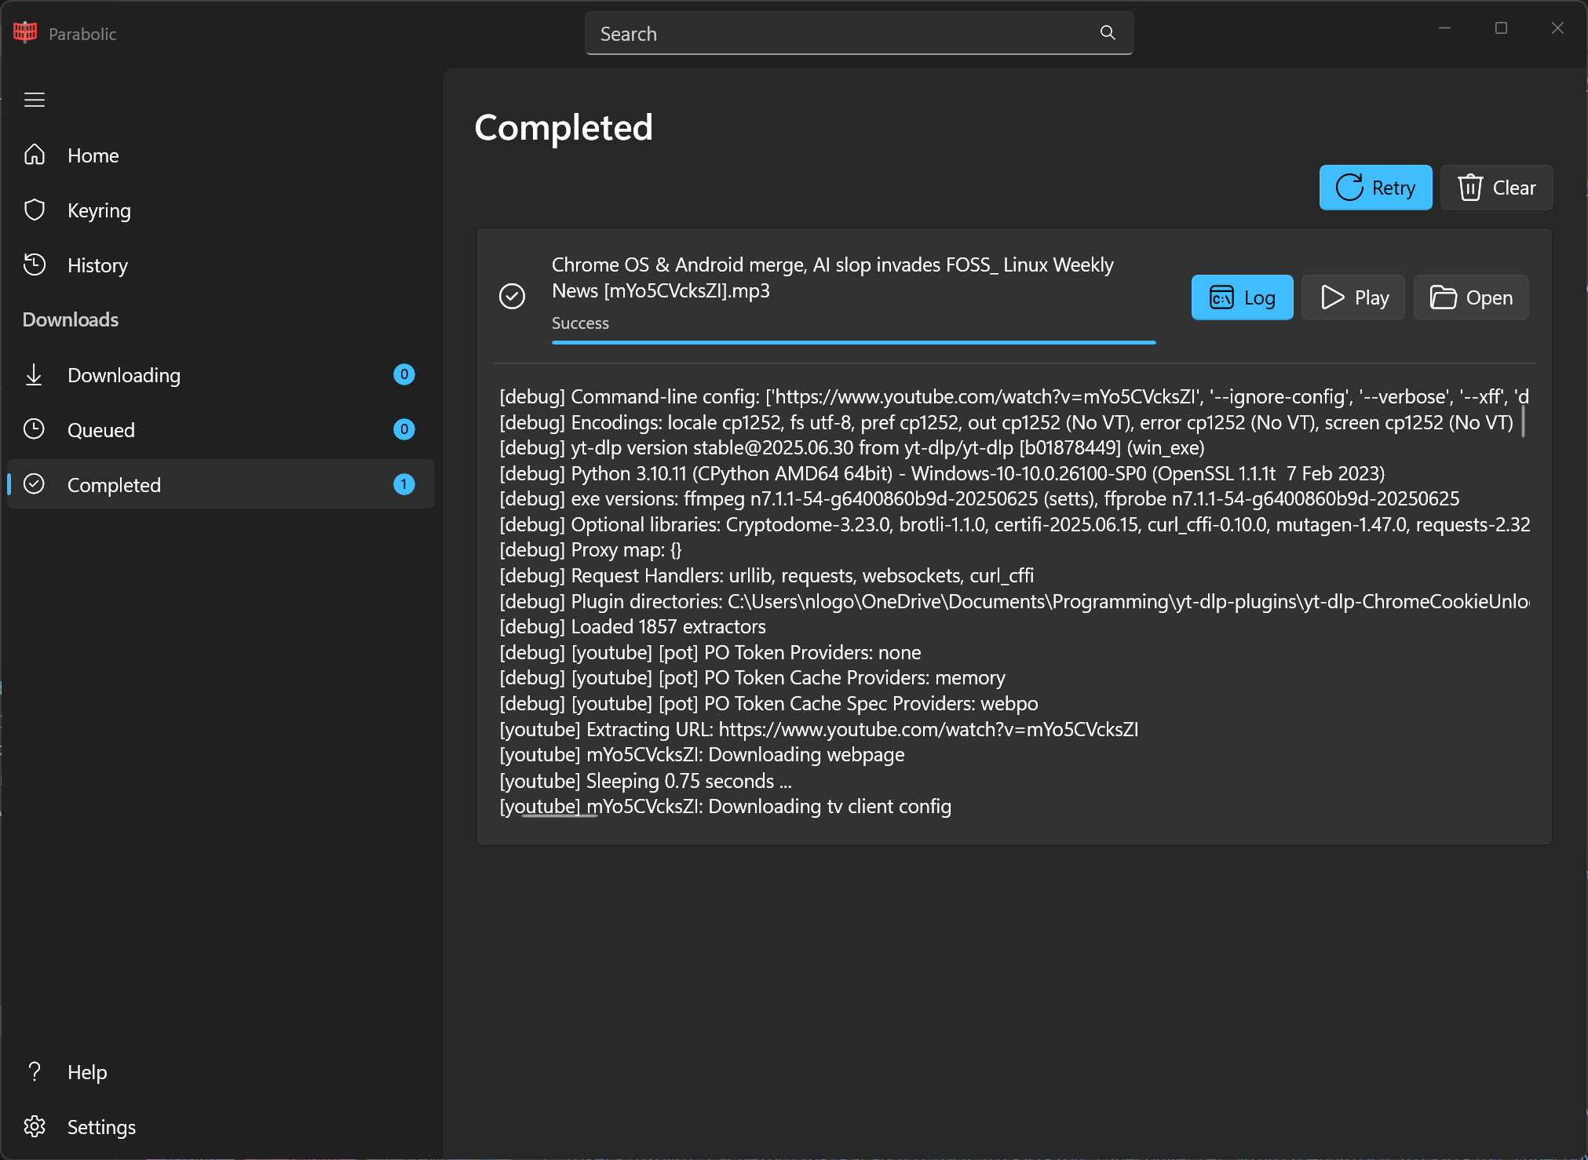
Task: Retry the completed downloads
Action: click(1375, 188)
